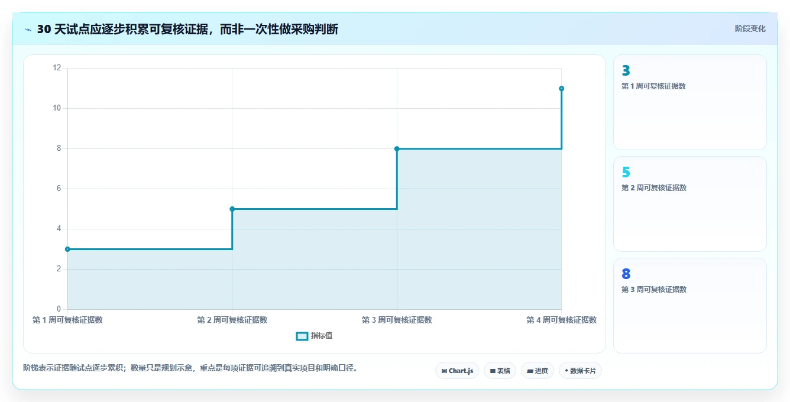Screen dimensions: 790x402
Task: Click the week 1 data point on chart
Action: click(67, 249)
